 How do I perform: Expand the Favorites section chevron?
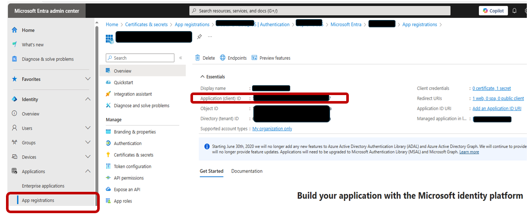[x=88, y=79]
